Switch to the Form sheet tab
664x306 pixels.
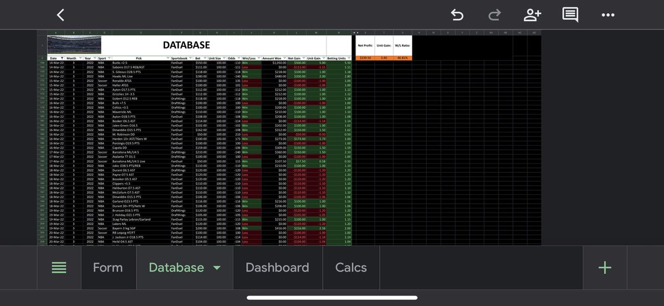(108, 268)
